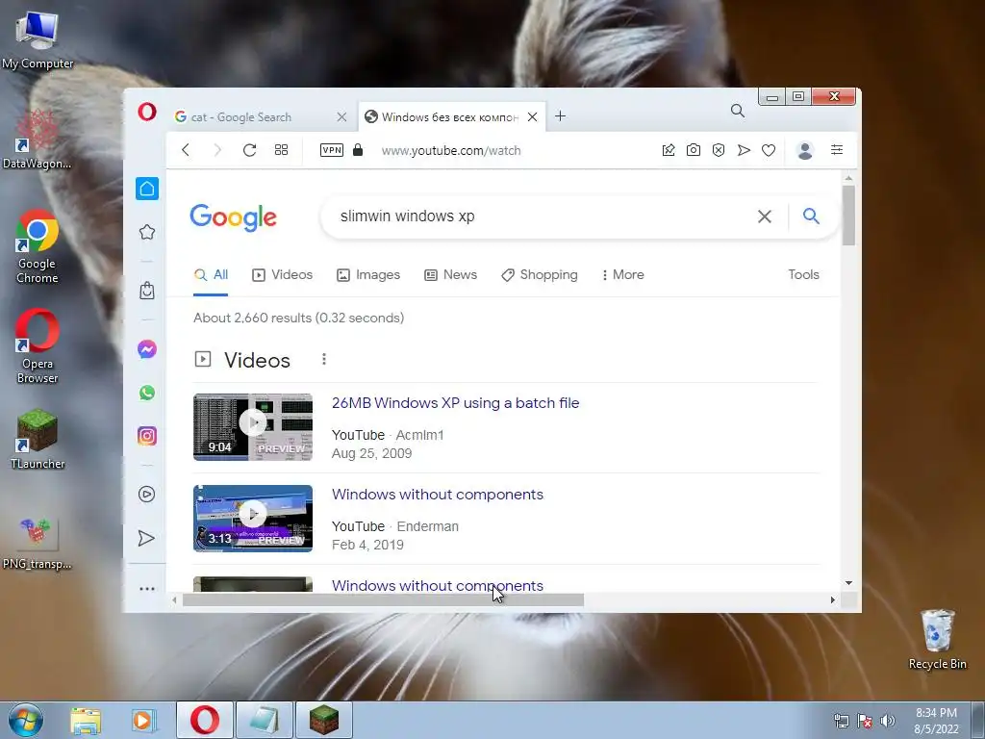Open Instagram in the sidebar
This screenshot has width=985, height=739.
click(147, 436)
